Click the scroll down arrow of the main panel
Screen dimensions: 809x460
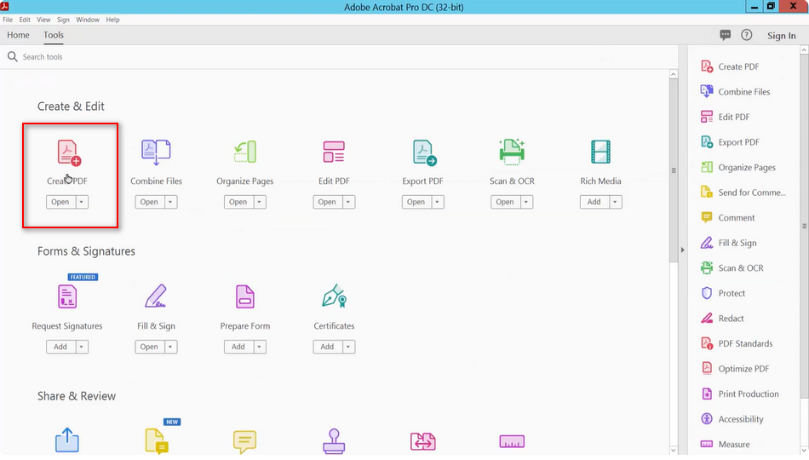(x=674, y=450)
